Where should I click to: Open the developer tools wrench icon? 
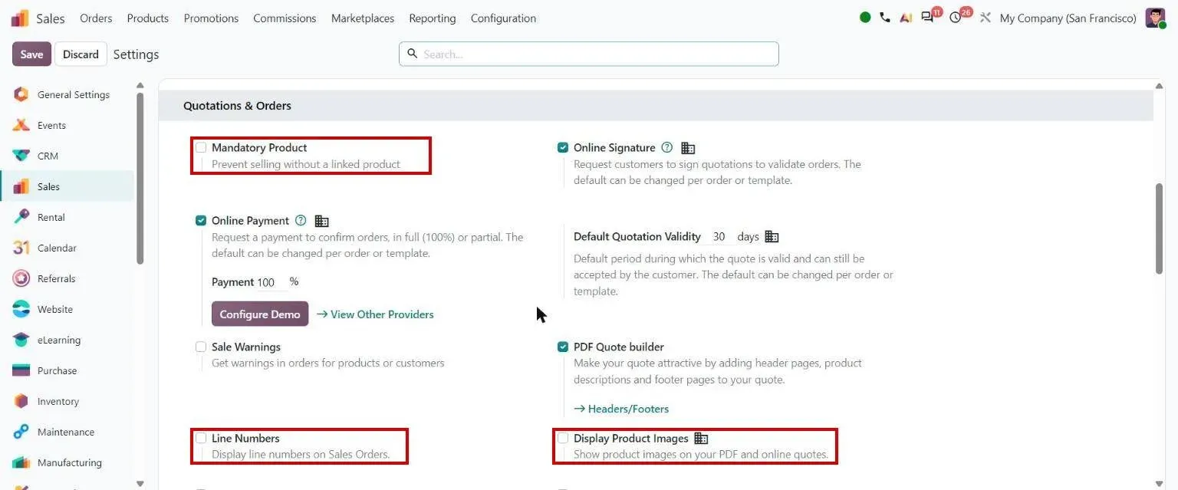click(986, 18)
